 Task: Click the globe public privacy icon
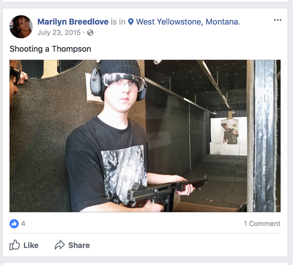pyautogui.click(x=90, y=33)
